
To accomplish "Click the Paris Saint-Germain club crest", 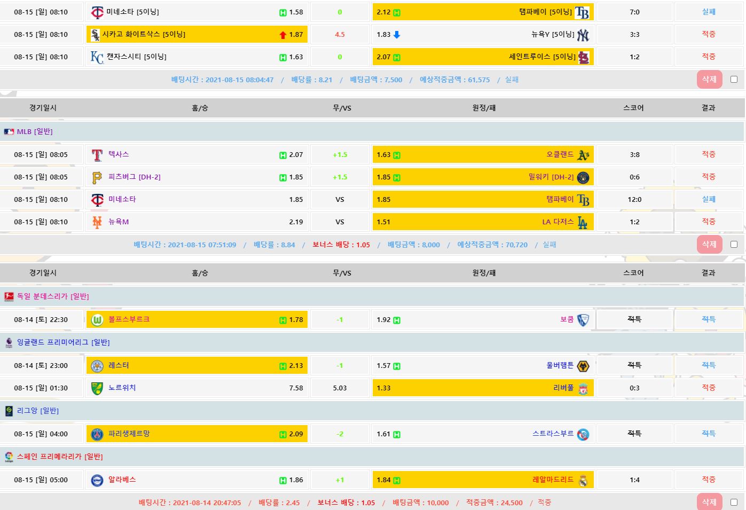I will [x=97, y=434].
